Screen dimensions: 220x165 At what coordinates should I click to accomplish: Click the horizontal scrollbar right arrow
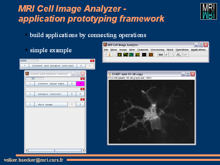(x=83, y=151)
